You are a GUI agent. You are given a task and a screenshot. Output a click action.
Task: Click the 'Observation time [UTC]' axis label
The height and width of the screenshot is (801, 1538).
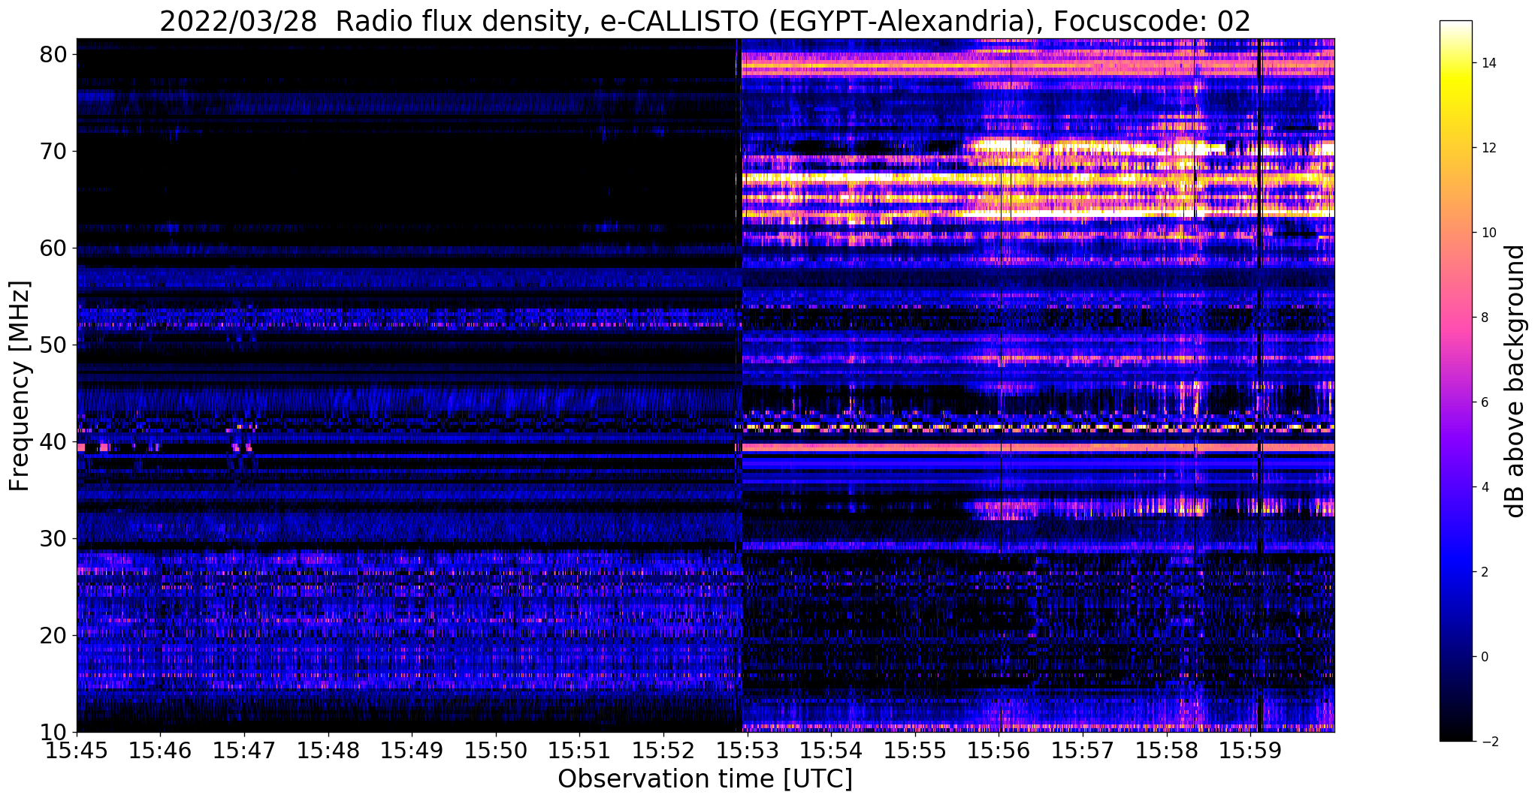coord(705,779)
